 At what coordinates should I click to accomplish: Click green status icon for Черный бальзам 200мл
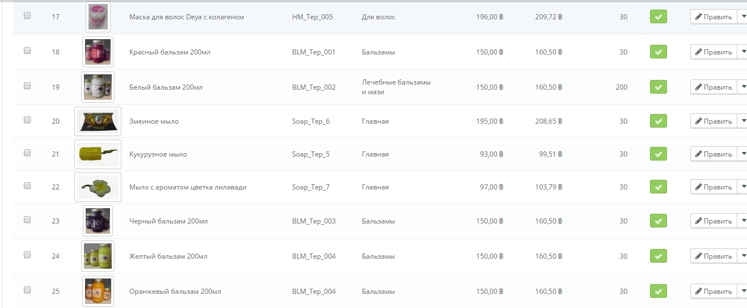point(658,221)
